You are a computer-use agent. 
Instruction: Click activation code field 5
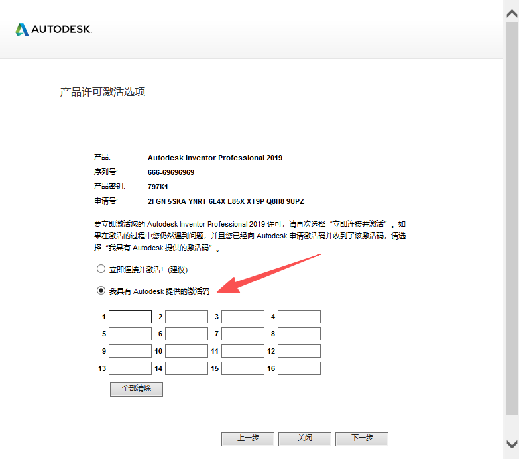coord(130,334)
